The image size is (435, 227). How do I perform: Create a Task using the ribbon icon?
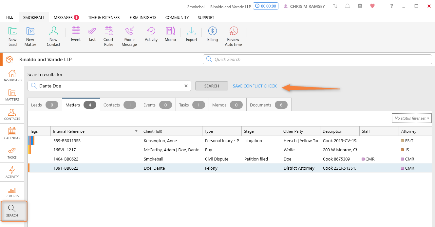(92, 34)
